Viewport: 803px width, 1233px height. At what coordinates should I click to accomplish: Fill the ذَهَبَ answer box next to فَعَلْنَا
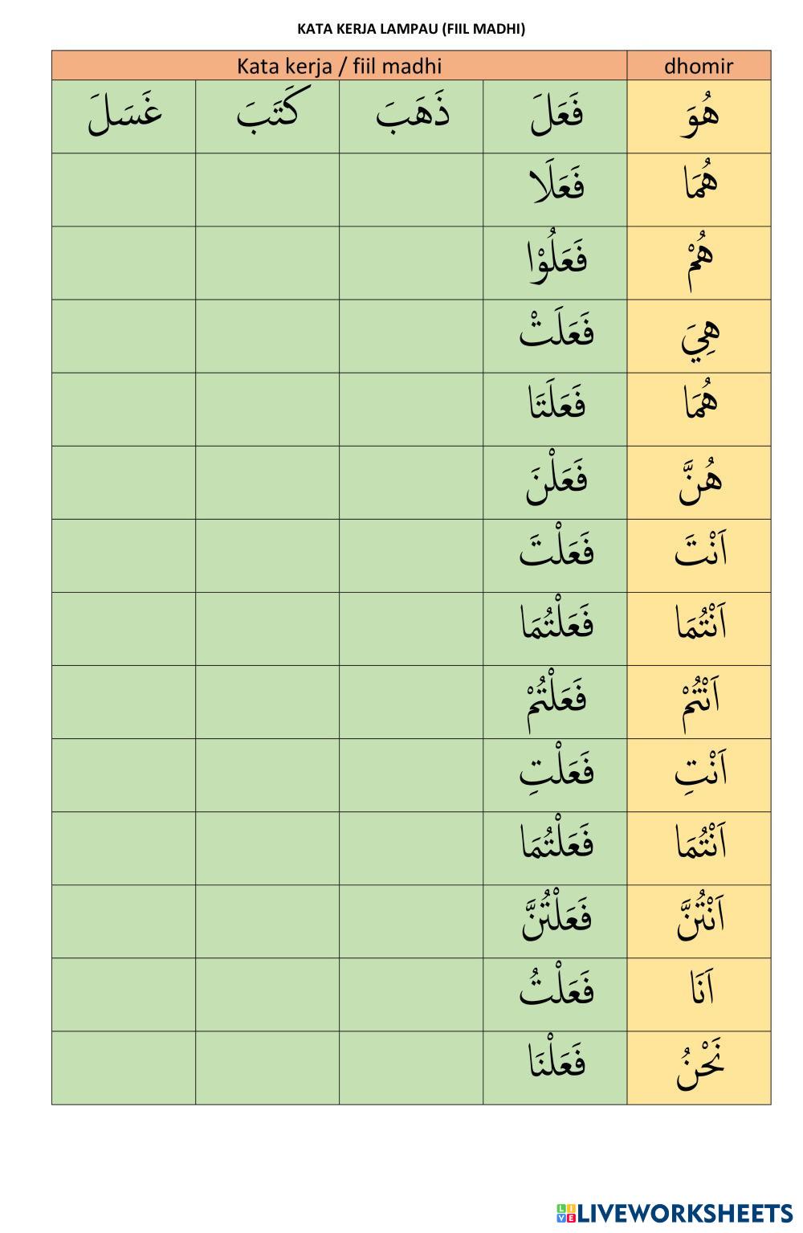coord(411,1068)
